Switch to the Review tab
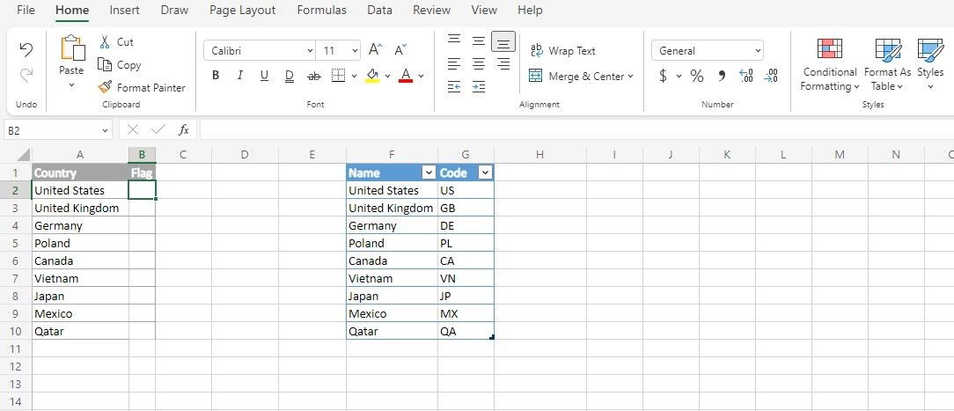 [431, 11]
